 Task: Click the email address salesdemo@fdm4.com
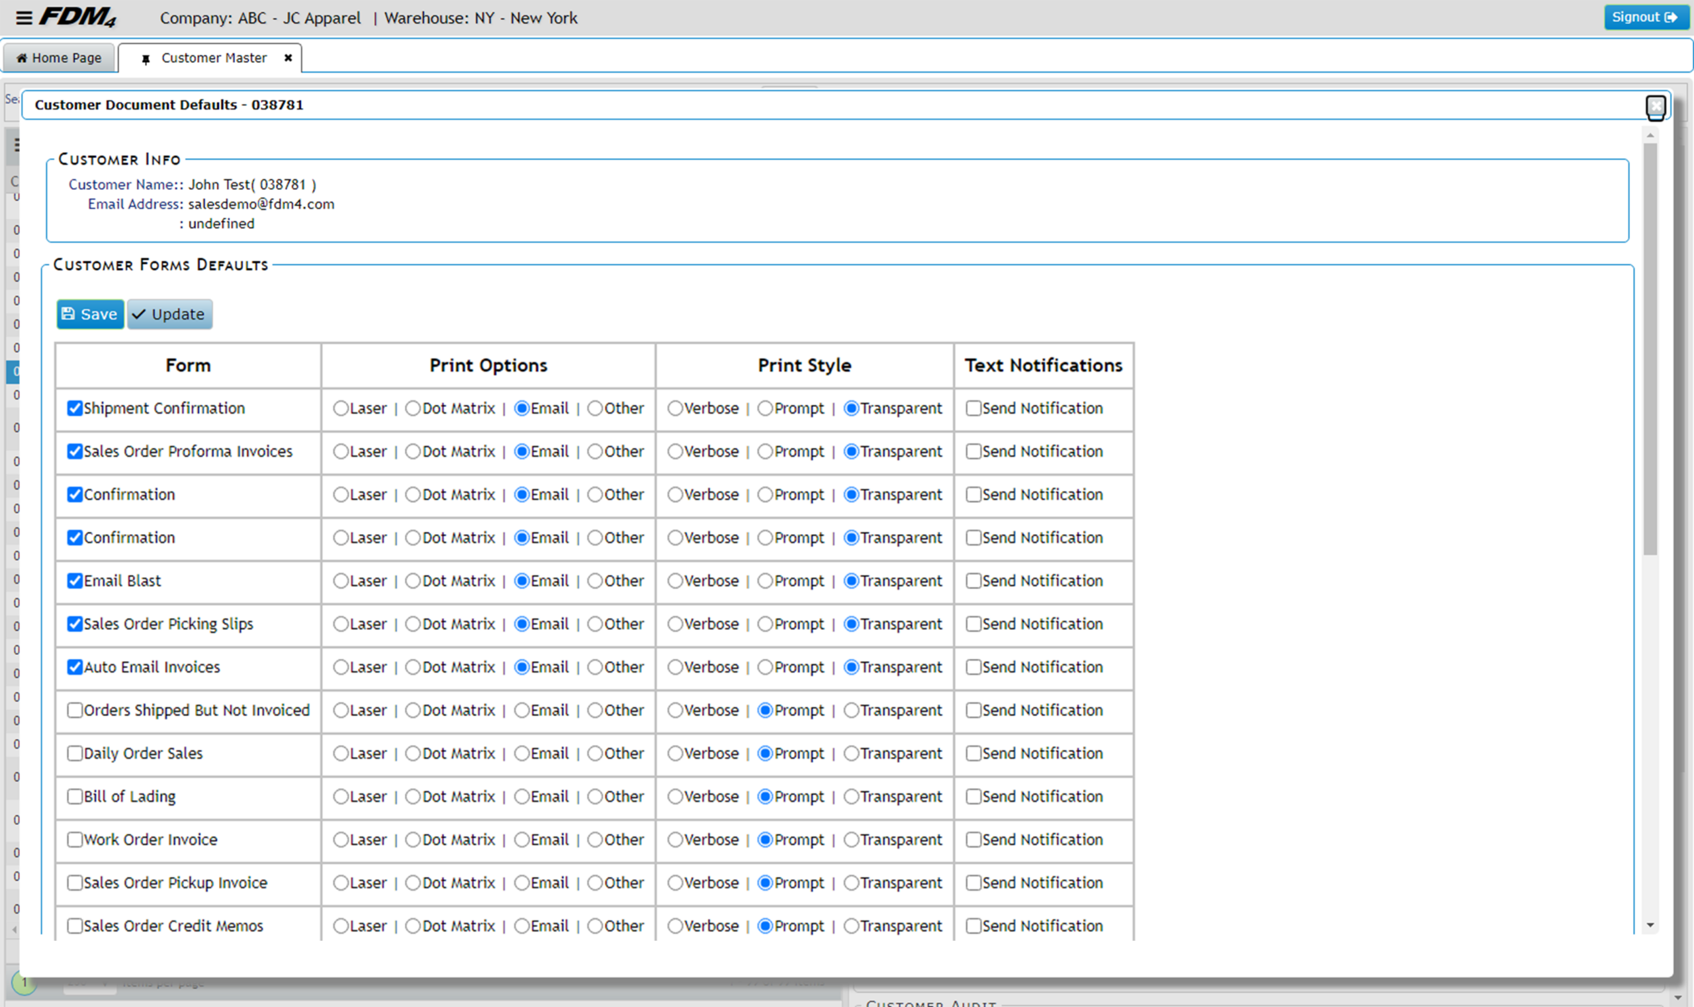pyautogui.click(x=261, y=204)
